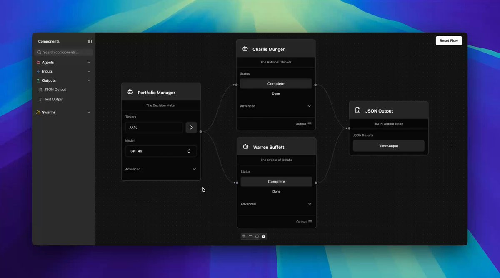Toggle canvas lock icon
500x278 pixels.
(x=263, y=236)
